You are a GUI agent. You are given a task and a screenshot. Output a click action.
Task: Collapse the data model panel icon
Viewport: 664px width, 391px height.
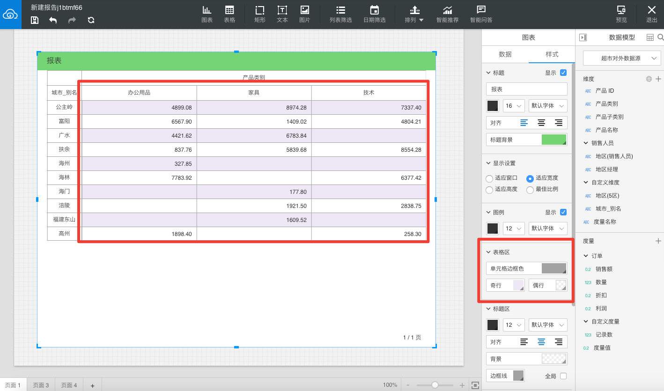583,37
